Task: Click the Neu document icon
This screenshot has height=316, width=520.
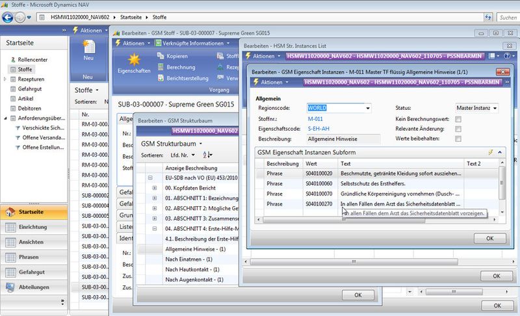Action: pyautogui.click(x=88, y=47)
